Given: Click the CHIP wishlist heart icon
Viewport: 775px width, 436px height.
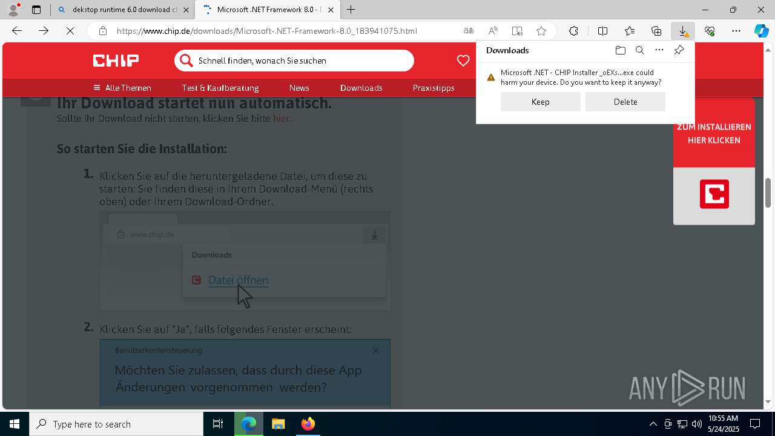Looking at the screenshot, I should point(463,61).
